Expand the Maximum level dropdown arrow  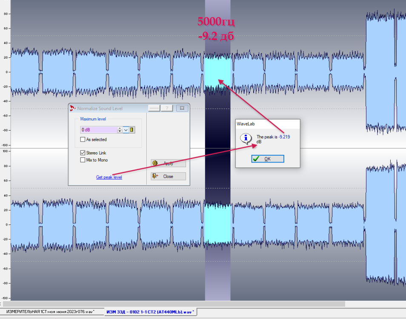(126, 130)
